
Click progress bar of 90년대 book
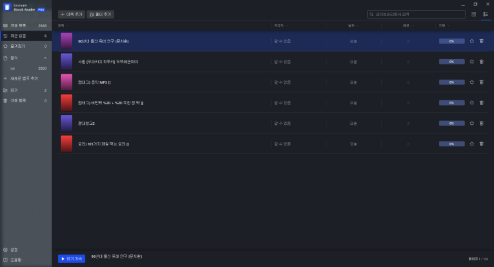[451, 41]
